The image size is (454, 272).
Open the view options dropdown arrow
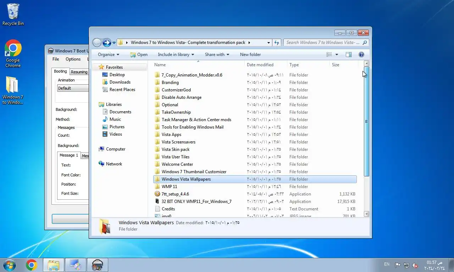pos(337,55)
